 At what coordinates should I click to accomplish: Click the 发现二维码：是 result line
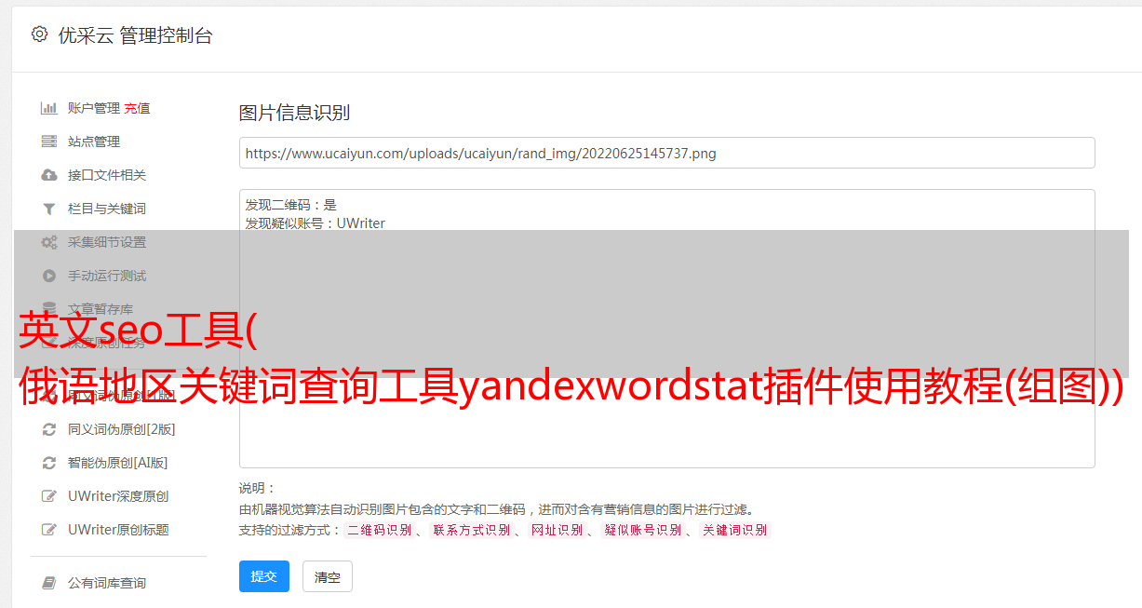pos(291,205)
